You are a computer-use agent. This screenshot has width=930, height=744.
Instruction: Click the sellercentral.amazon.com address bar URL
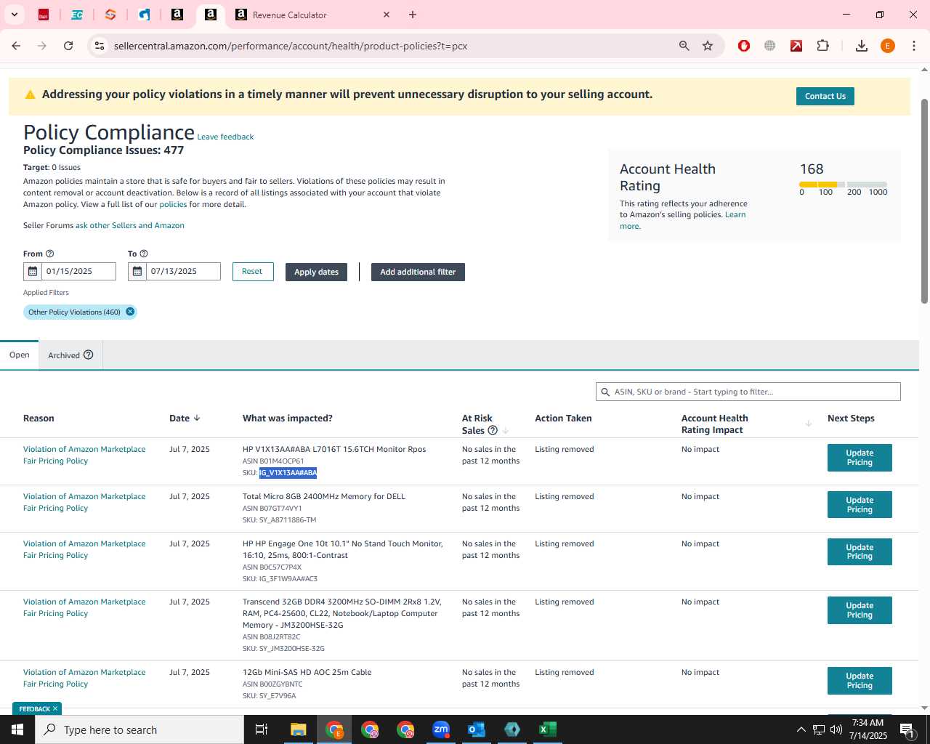pyautogui.click(x=291, y=46)
